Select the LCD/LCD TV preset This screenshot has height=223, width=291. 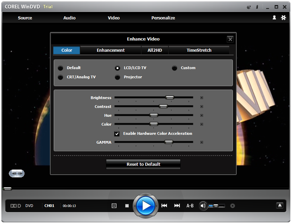117,68
